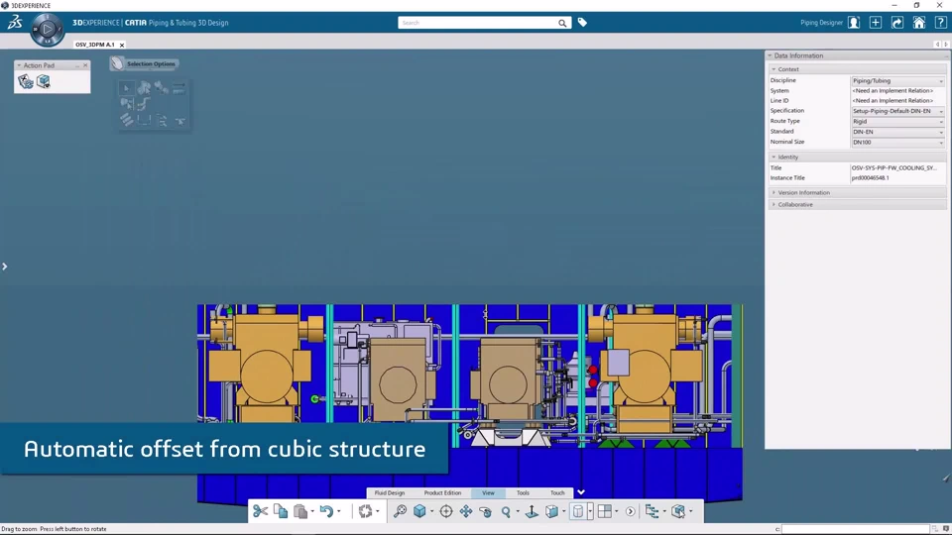Select the Zoom magnifier icon
The image size is (952, 535).
[507, 511]
